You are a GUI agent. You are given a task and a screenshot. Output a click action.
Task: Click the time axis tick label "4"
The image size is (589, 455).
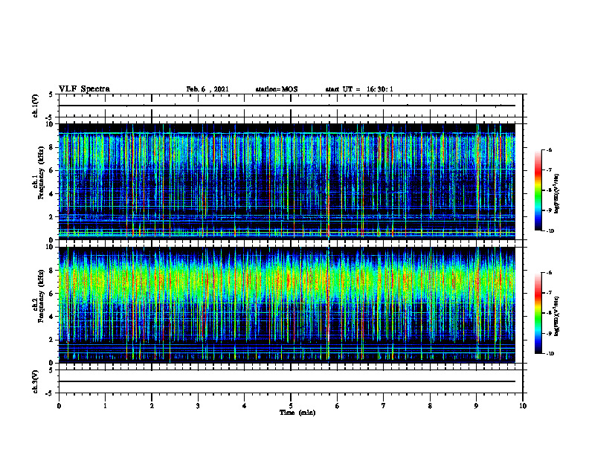pyautogui.click(x=245, y=406)
